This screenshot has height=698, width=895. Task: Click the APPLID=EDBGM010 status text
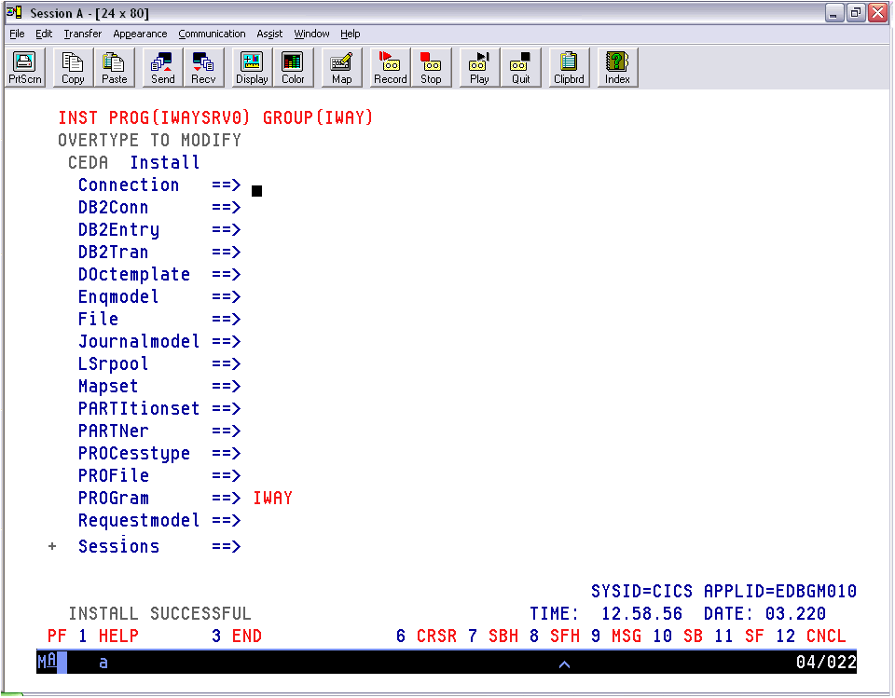click(x=780, y=591)
